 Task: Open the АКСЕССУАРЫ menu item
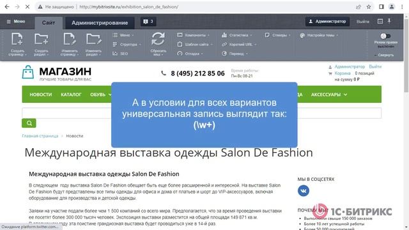[329, 95]
